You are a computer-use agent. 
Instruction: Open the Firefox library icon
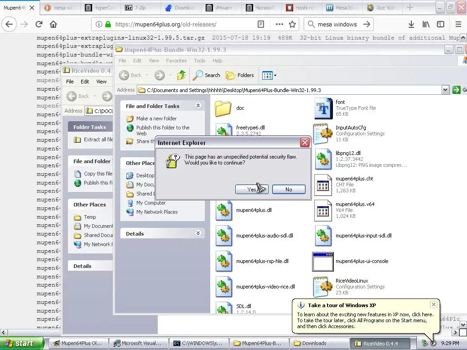pyautogui.click(x=426, y=24)
